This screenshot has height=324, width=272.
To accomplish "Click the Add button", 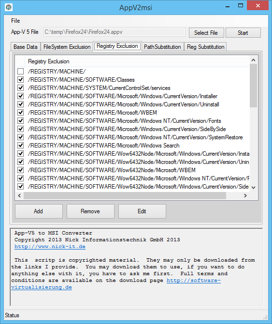I will tap(39, 211).
